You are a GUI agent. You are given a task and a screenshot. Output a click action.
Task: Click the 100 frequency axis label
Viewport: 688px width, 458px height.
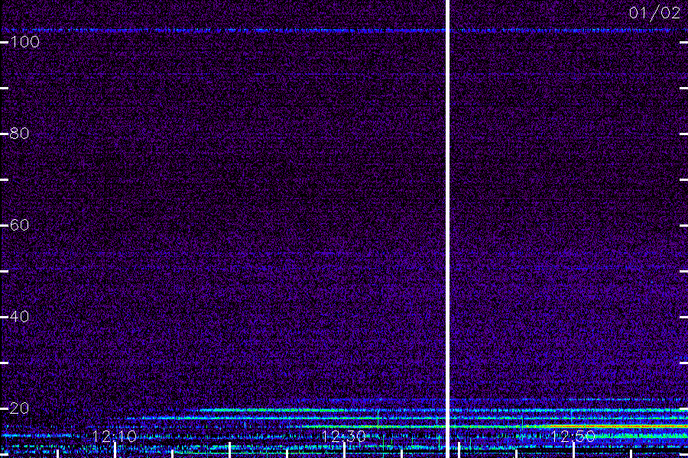24,42
